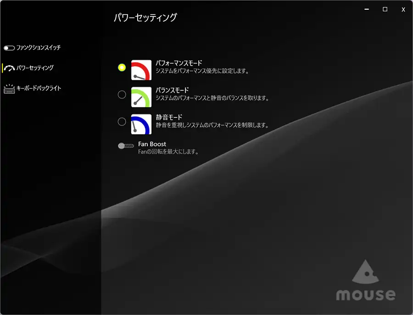The height and width of the screenshot is (315, 413).
Task: Click the 静音モード title label
Action: [169, 117]
